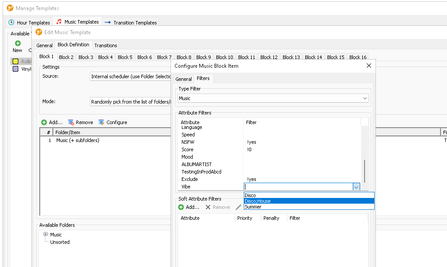Click the pencil edit icon in Soft Attribute Filters
Image resolution: width=447 pixels, height=267 pixels.
pyautogui.click(x=238, y=207)
